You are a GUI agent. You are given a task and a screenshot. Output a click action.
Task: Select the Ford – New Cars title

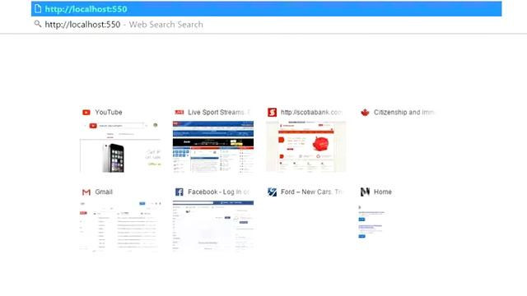[311, 192]
